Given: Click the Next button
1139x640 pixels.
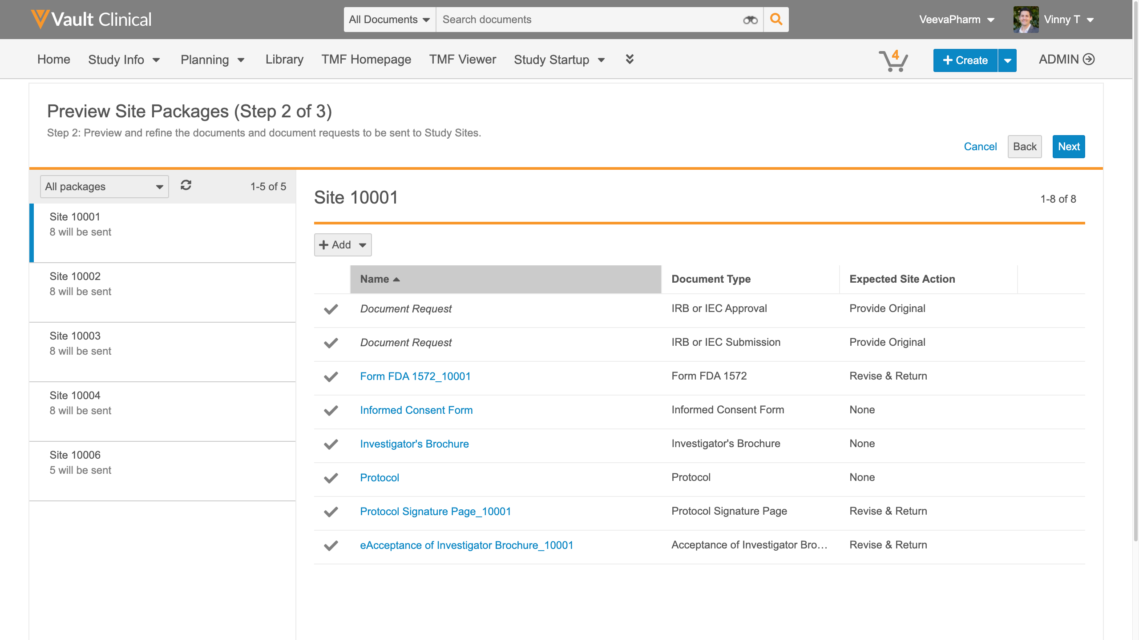Looking at the screenshot, I should coord(1068,147).
